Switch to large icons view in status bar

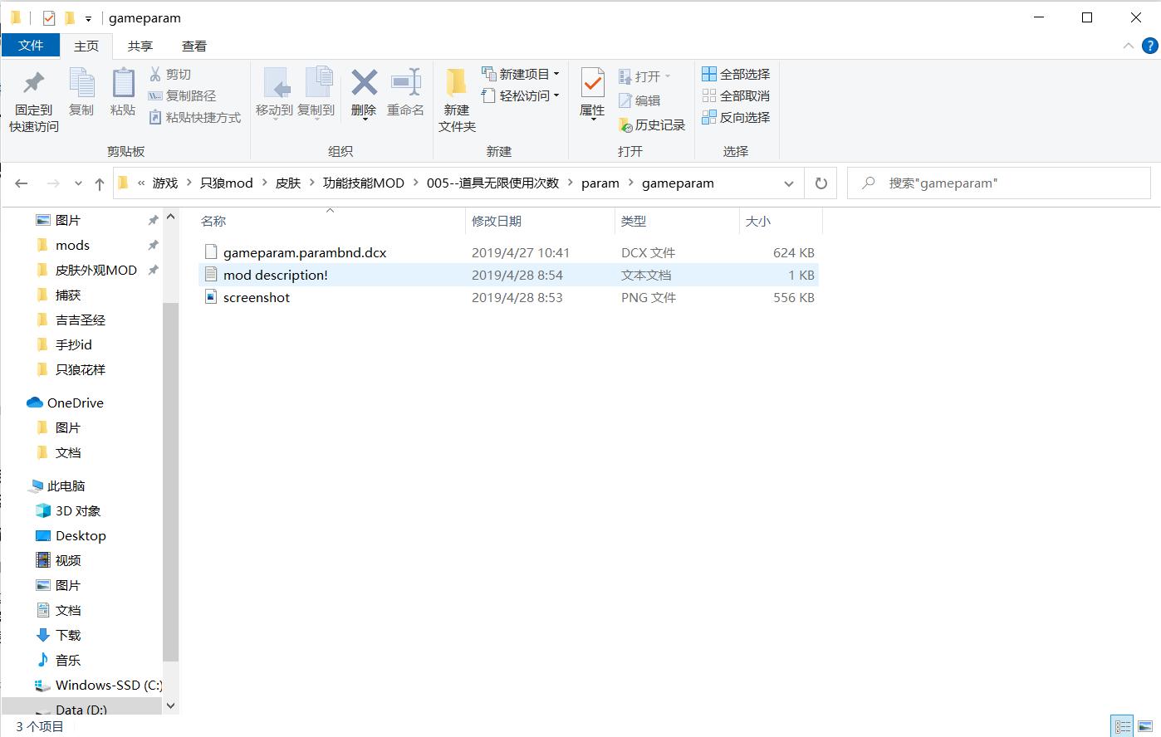click(1146, 727)
